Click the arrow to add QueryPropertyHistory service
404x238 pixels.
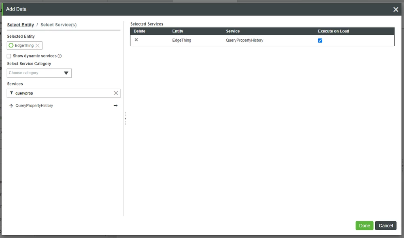coord(115,105)
